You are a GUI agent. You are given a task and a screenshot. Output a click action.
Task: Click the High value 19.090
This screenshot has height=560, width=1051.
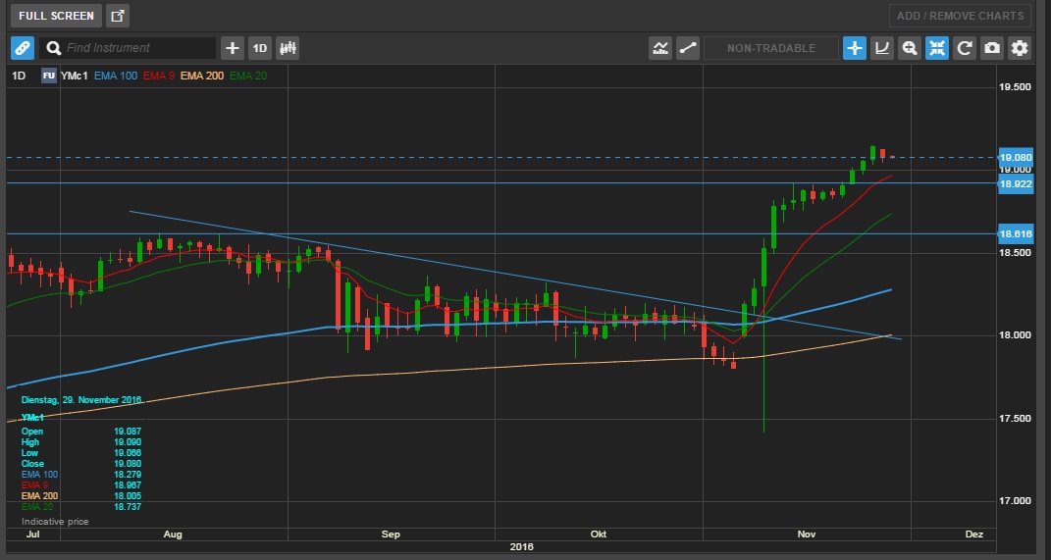click(x=128, y=442)
